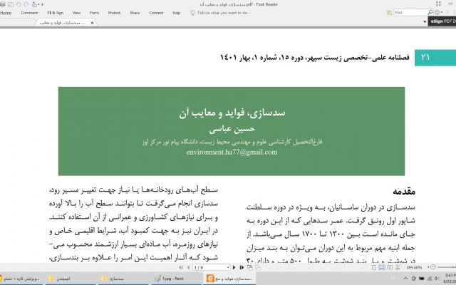Click the network tray icon
This screenshot has width=456, height=285.
tap(430, 279)
